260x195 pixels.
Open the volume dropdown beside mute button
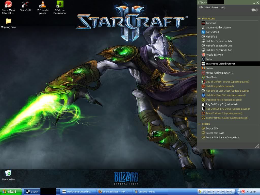coord(231,192)
